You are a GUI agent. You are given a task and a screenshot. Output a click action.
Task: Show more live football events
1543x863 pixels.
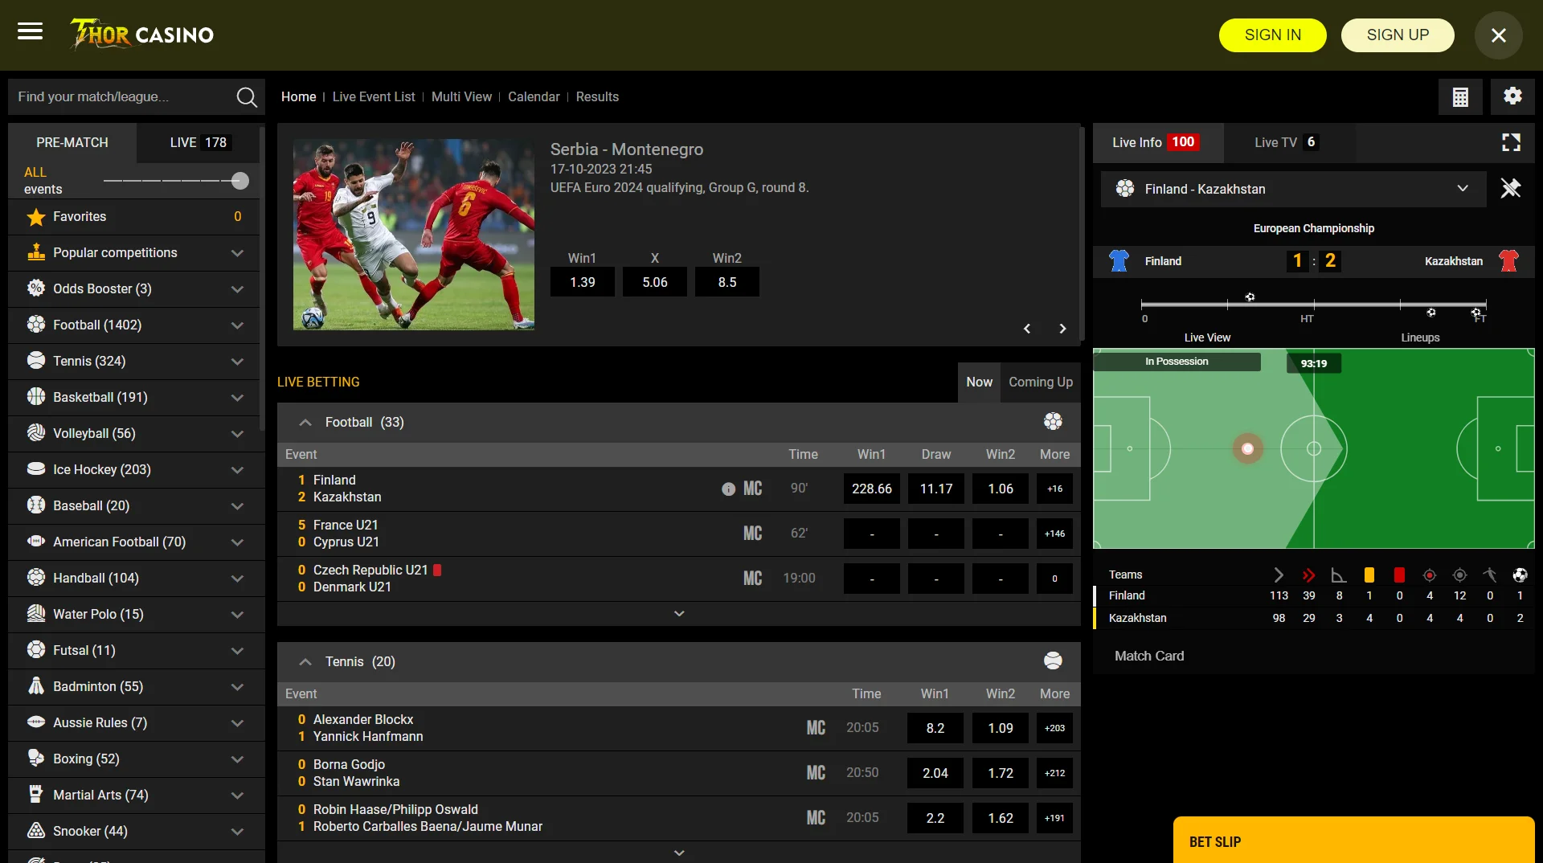pos(679,614)
